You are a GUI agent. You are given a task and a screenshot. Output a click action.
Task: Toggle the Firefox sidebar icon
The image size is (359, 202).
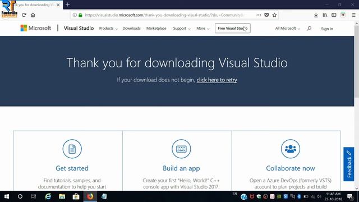click(334, 15)
